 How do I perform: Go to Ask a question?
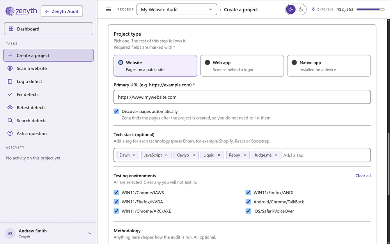48,134
